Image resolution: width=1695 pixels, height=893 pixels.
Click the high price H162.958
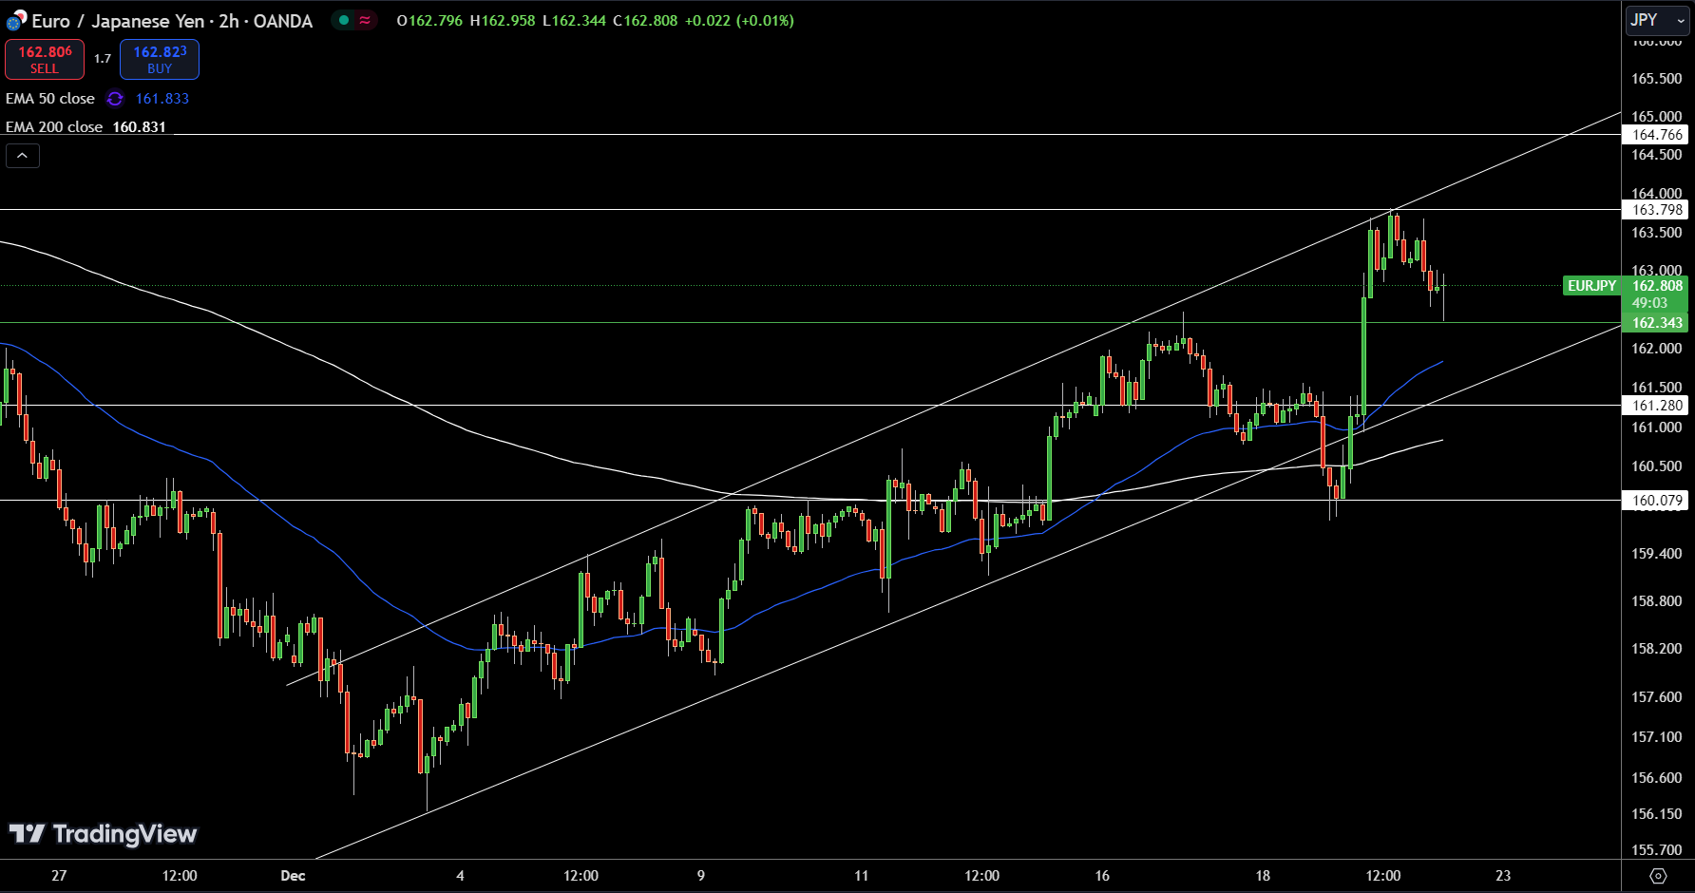(503, 21)
